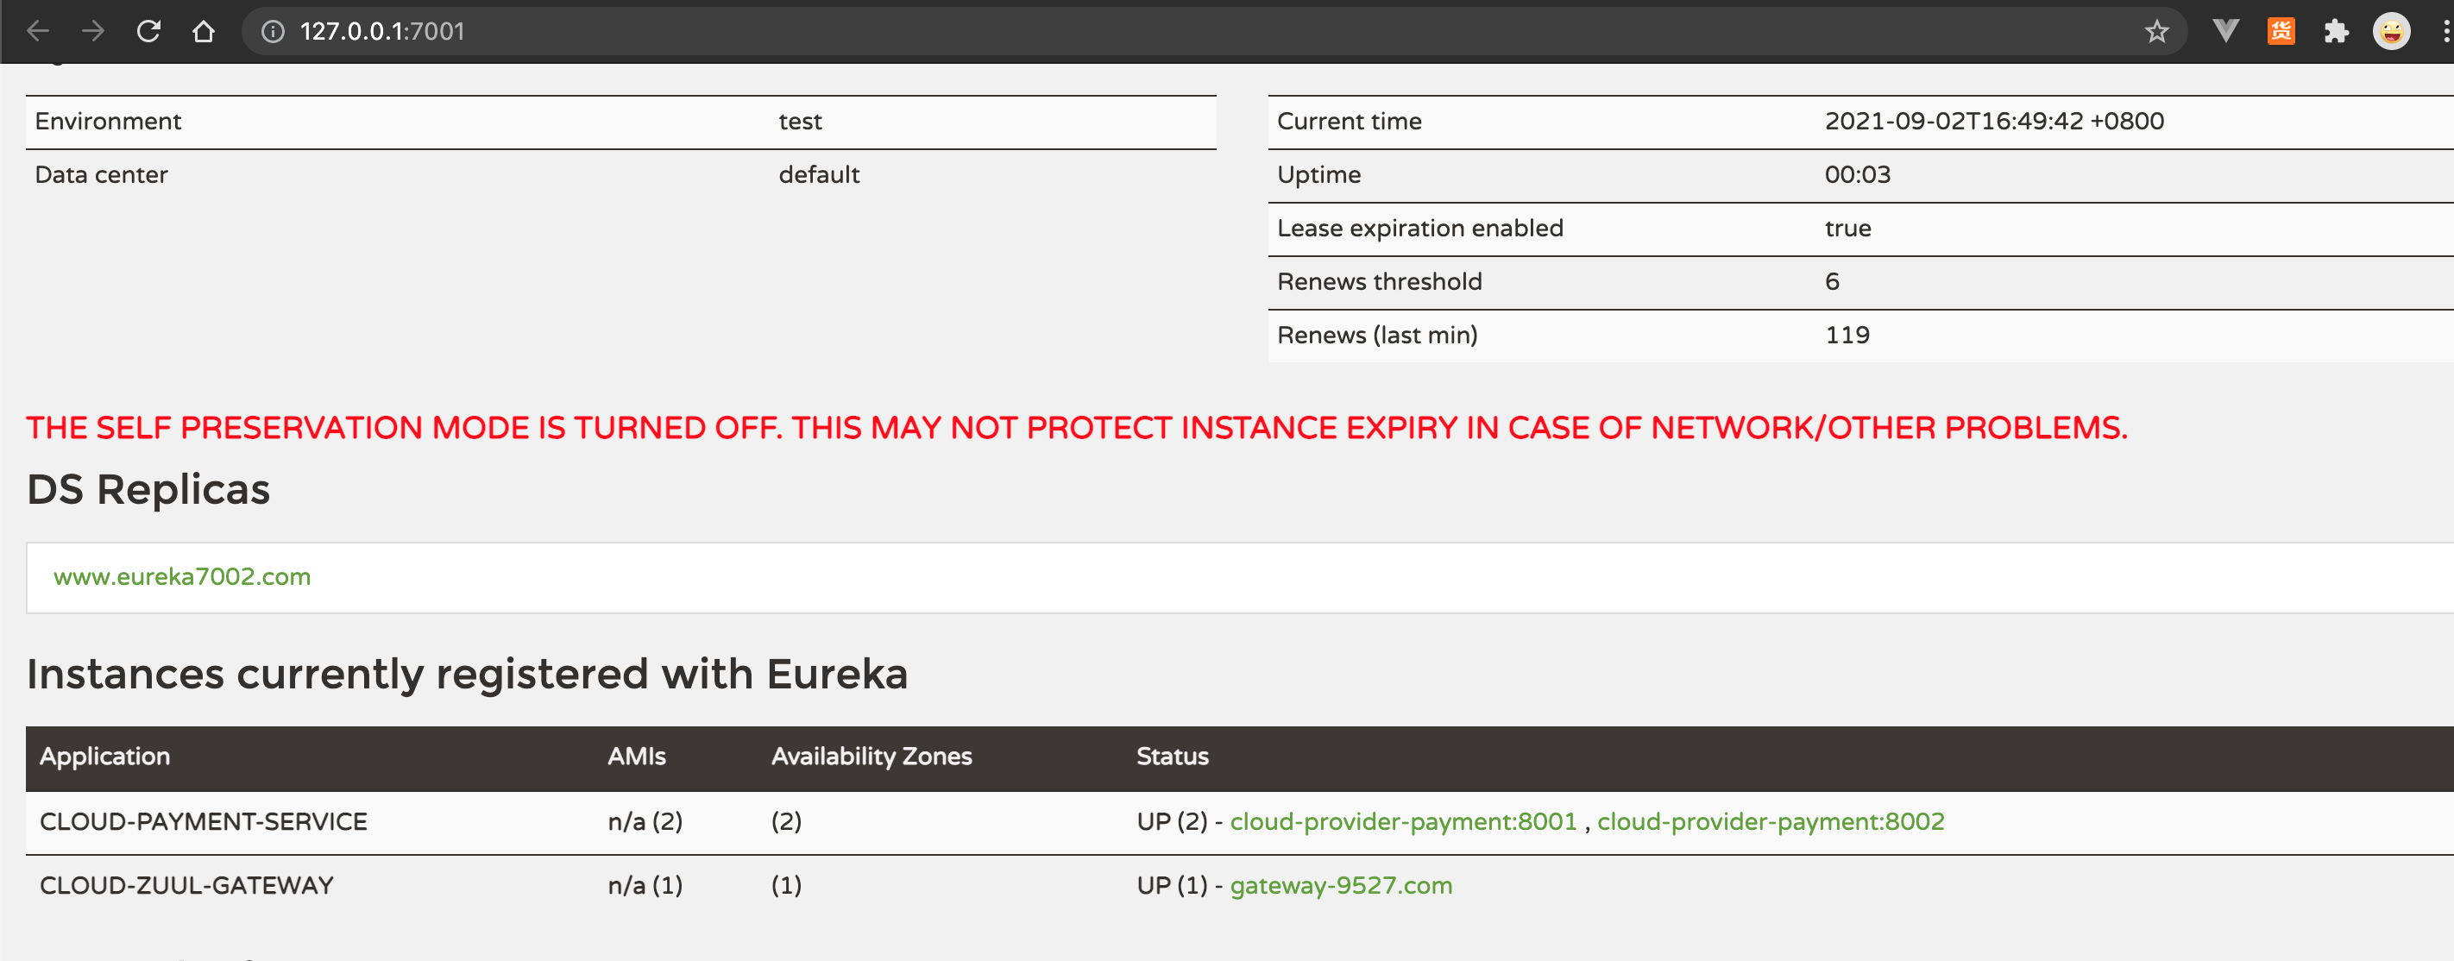Select CLOUD-ZUUL-GATEWAY application name

point(186,885)
